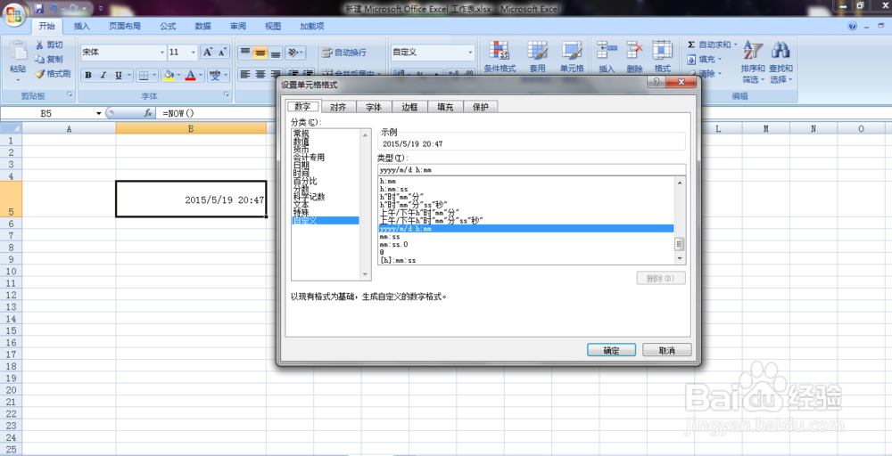Switch to the 插入 ribbon tab
Screen dimensions: 892x456
pyautogui.click(x=82, y=26)
